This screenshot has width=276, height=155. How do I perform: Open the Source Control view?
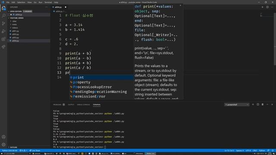click(3, 23)
